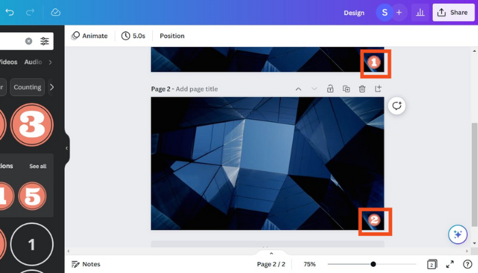The image size is (478, 273).
Task: Open the 75% zoom level menu
Action: [309, 264]
